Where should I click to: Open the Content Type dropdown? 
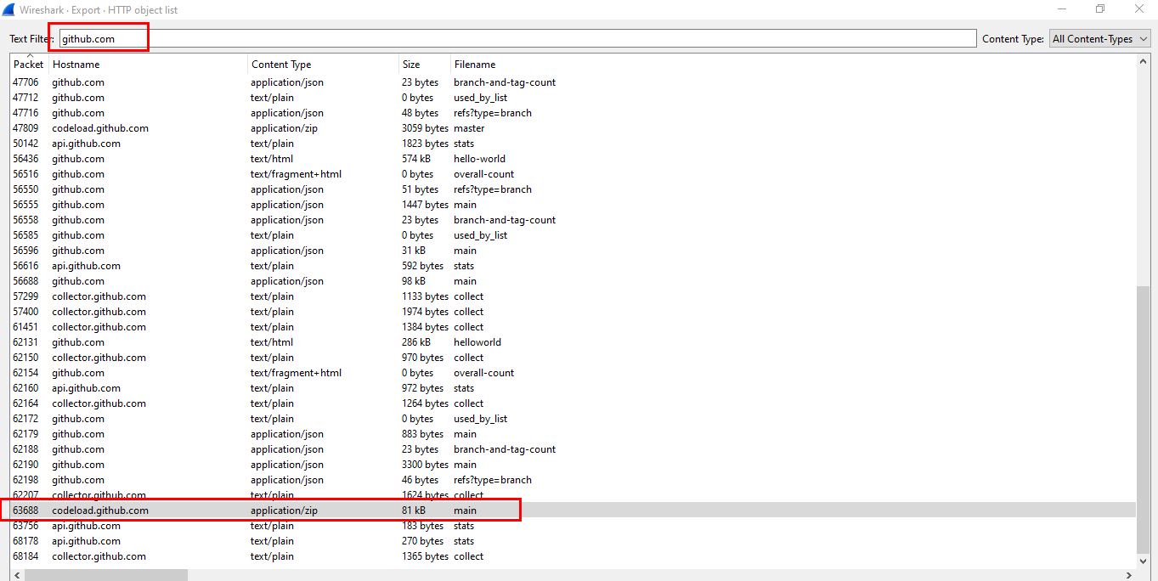pos(1100,39)
